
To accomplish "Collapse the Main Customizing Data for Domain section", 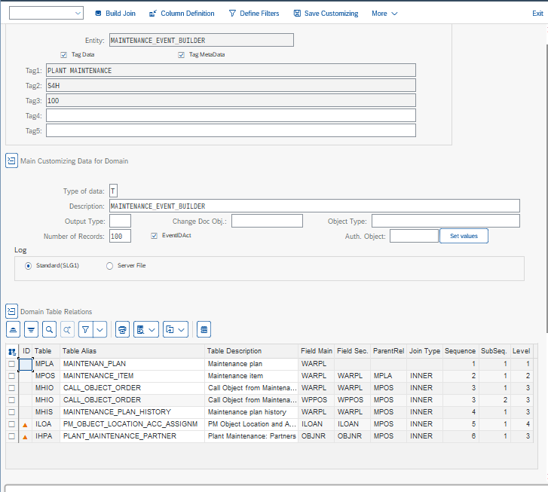I will point(12,160).
